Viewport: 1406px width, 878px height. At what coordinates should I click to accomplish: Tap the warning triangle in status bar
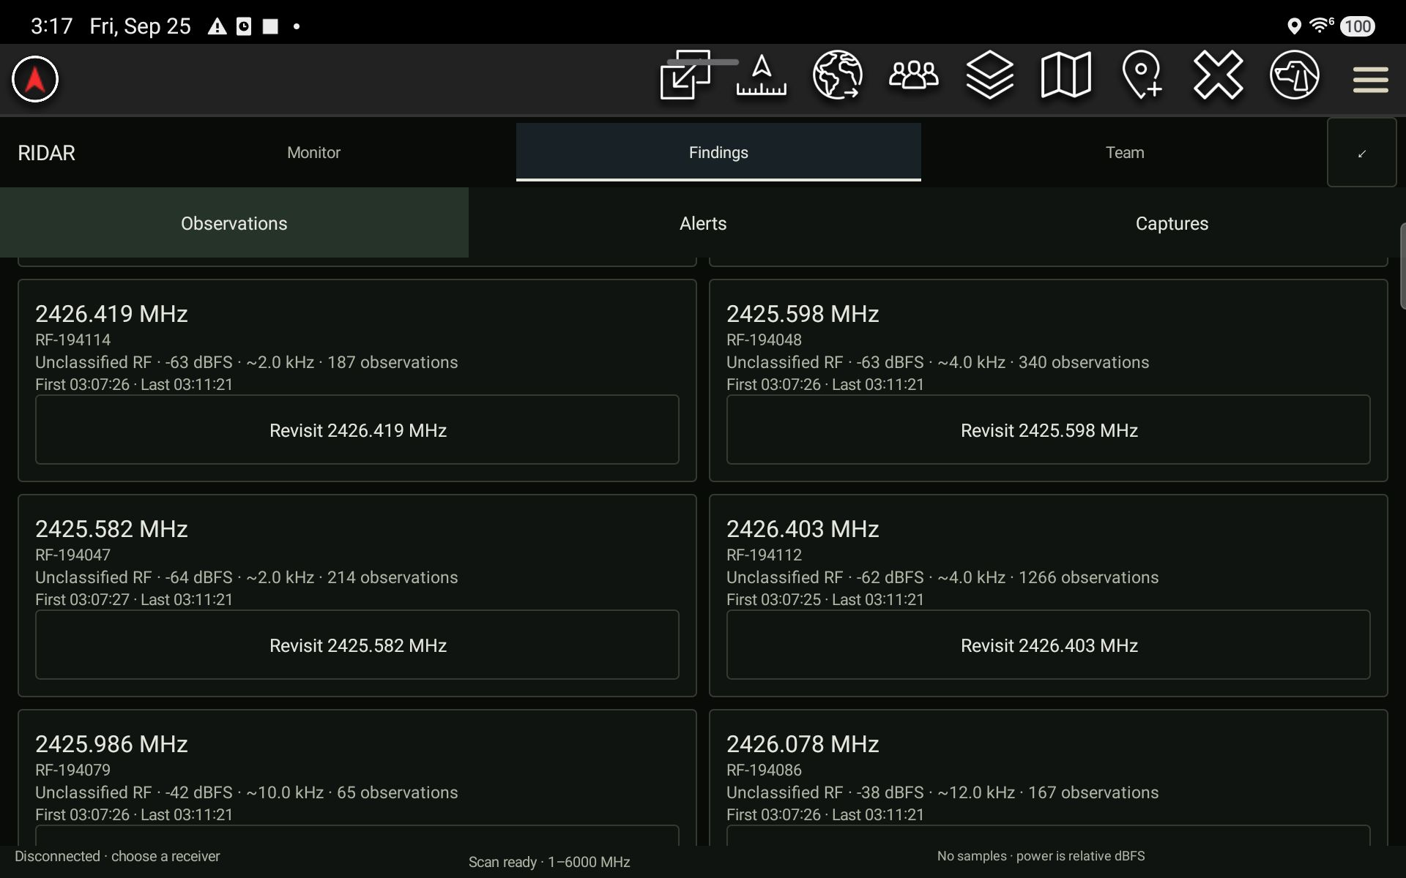(x=217, y=27)
